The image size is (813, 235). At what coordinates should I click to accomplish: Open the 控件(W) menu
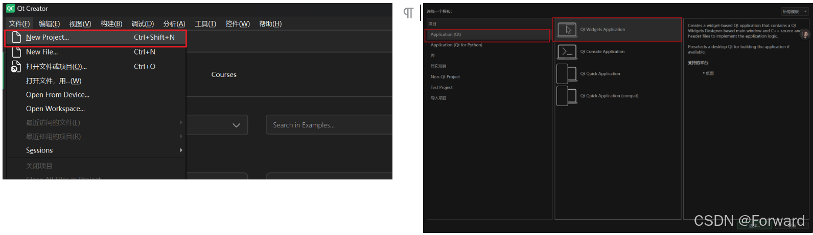click(x=238, y=23)
